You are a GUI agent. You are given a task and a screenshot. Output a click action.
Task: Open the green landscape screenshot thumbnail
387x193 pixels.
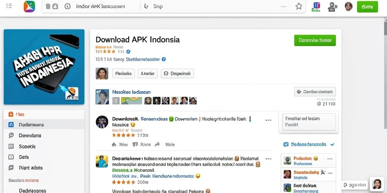[131, 100]
